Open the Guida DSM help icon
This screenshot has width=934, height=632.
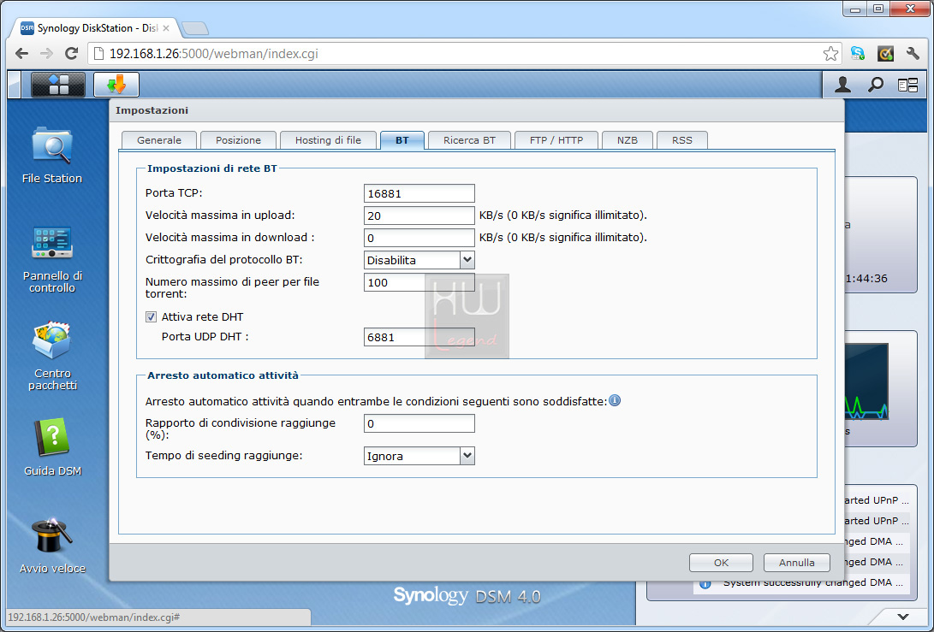[52, 447]
